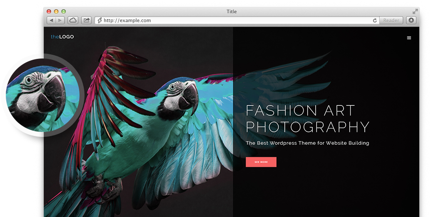Focus the http://example.com address field

[233, 20]
